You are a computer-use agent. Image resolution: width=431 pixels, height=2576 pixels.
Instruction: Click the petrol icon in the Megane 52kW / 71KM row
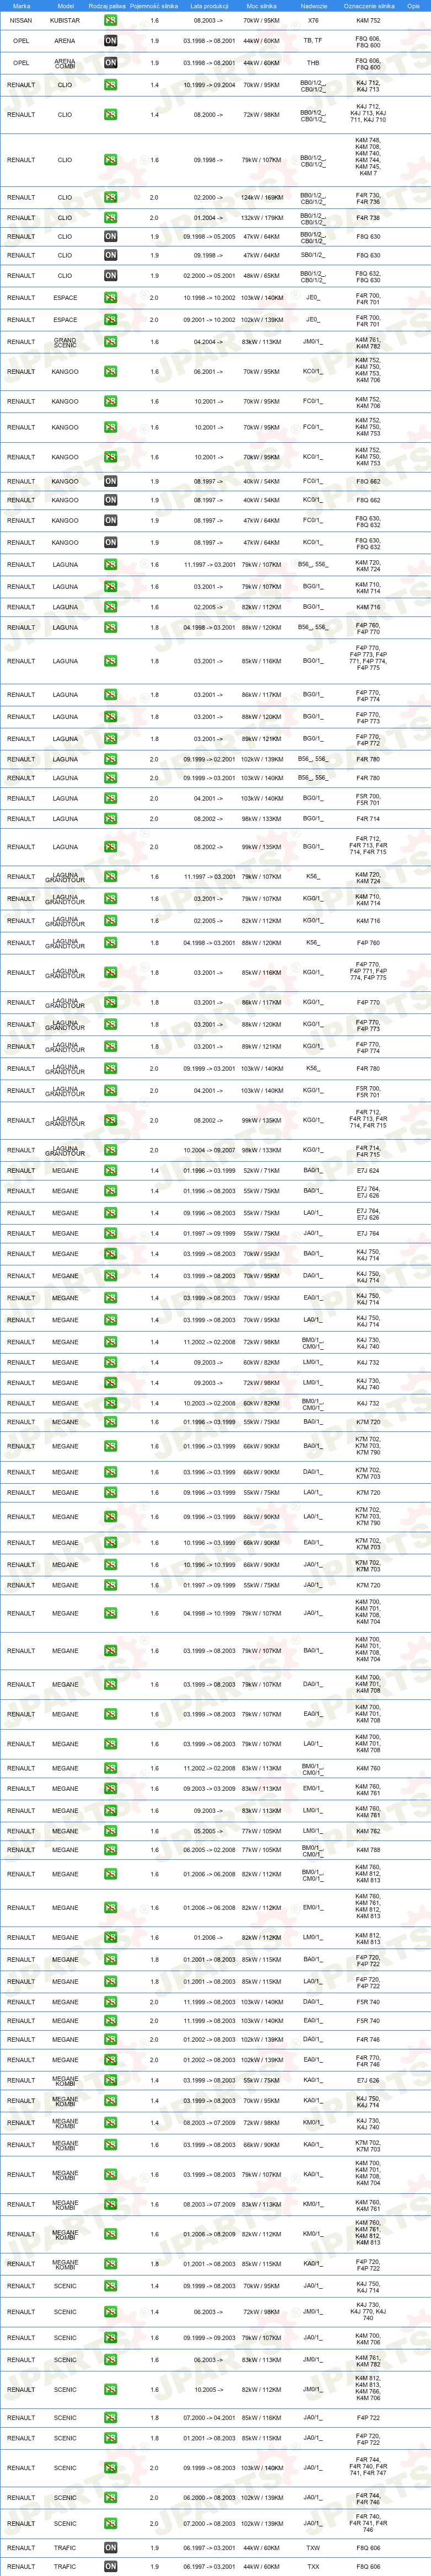pyautogui.click(x=110, y=1170)
